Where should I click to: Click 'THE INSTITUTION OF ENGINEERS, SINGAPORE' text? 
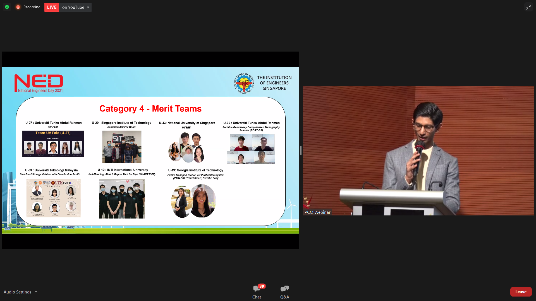274,83
